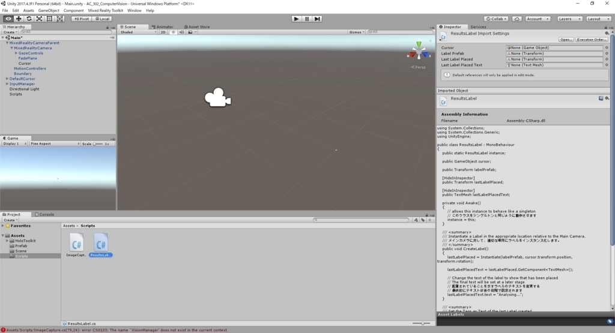Save search star icon in Project panel

tap(430, 220)
